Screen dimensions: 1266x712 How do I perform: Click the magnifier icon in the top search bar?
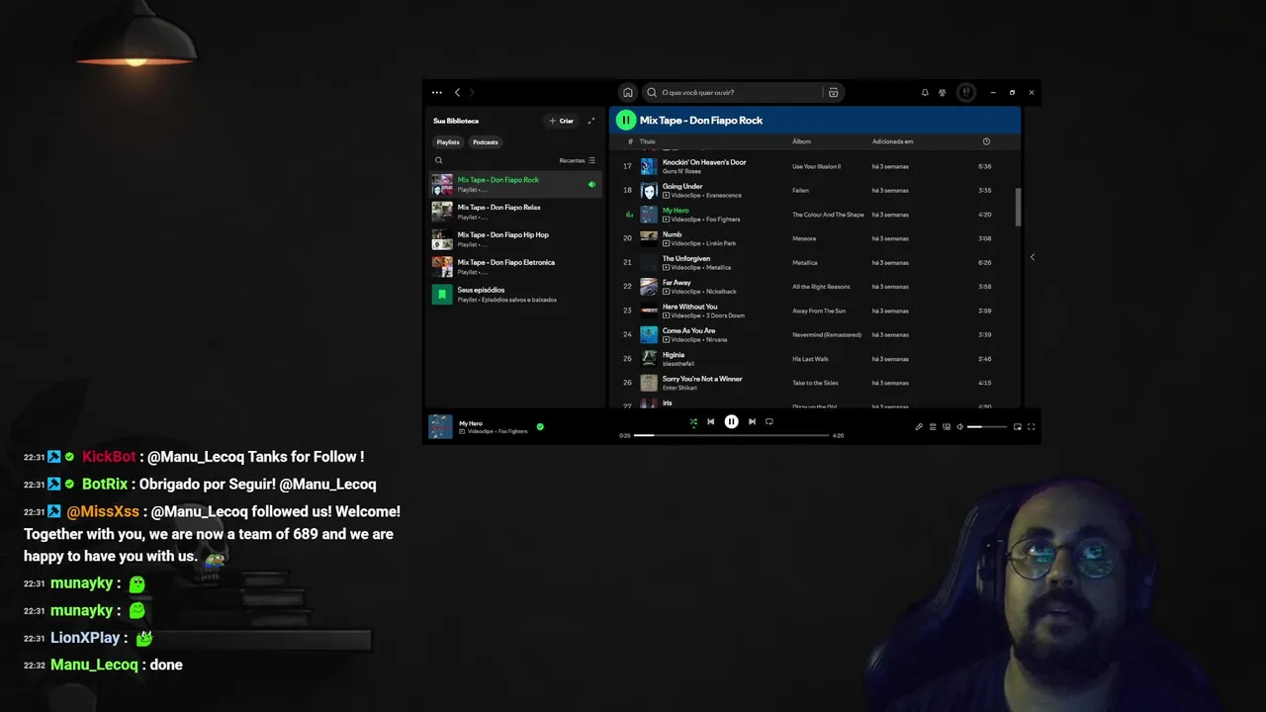pyautogui.click(x=652, y=92)
